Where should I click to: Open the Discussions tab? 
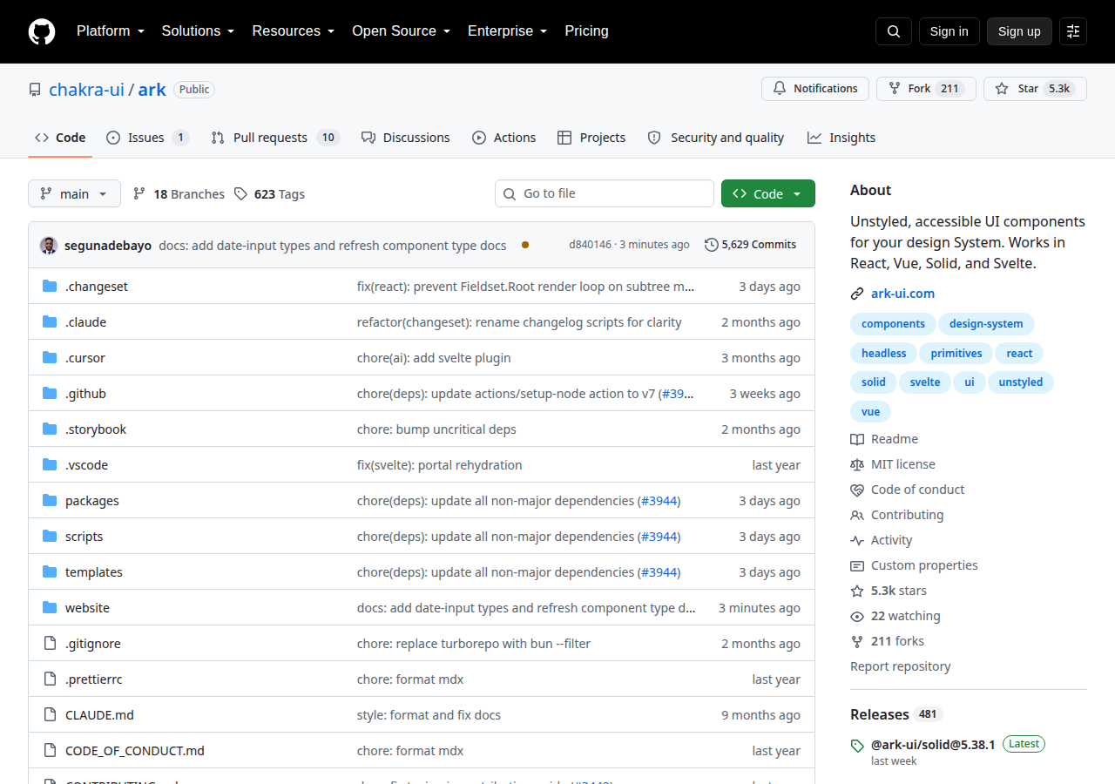pyautogui.click(x=405, y=138)
